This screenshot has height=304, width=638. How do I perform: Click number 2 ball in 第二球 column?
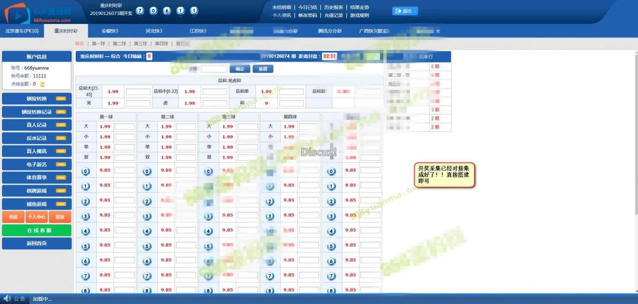tap(147, 202)
